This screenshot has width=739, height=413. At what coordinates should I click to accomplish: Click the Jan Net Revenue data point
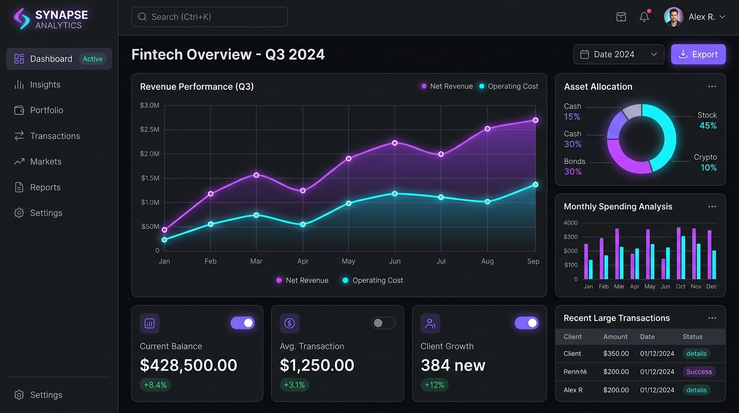pos(164,230)
